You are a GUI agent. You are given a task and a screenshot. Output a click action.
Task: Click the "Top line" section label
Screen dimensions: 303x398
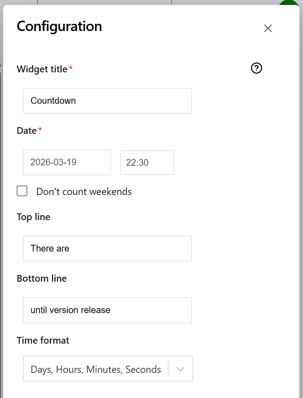tap(33, 217)
